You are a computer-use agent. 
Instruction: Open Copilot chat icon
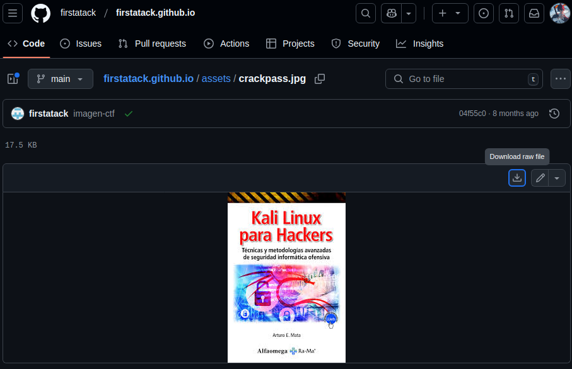point(392,13)
